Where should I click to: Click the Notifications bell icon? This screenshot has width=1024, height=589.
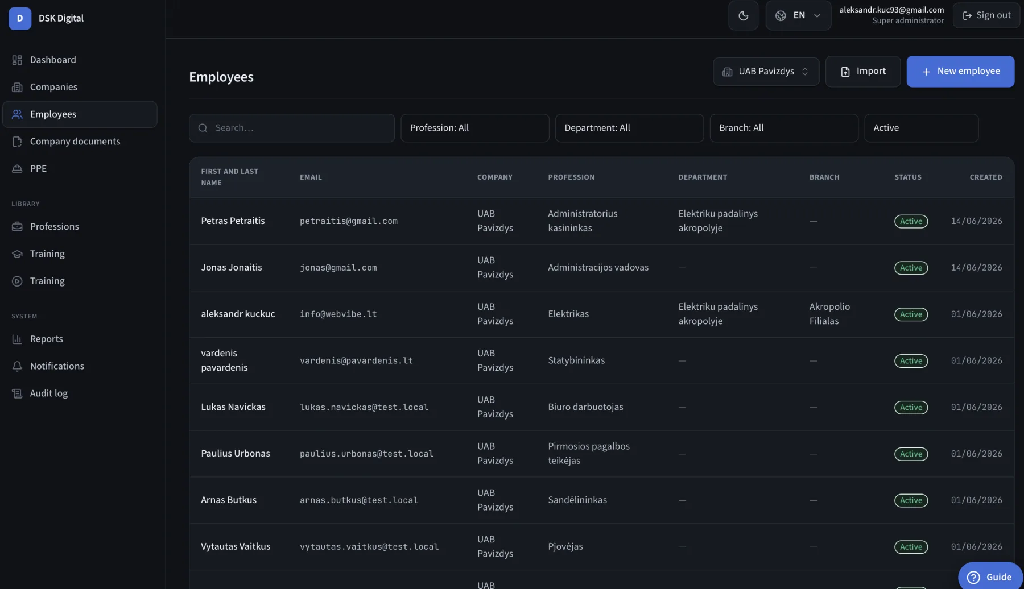(17, 367)
